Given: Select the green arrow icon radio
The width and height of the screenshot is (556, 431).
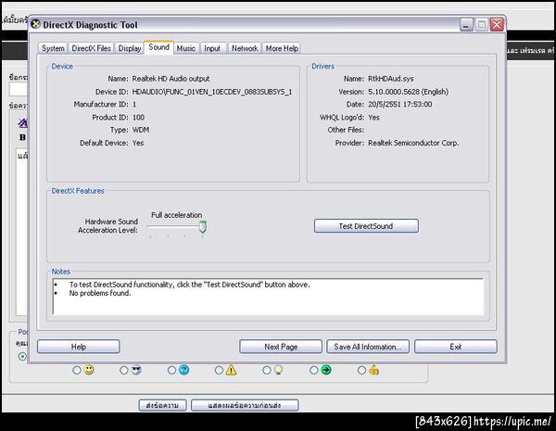Looking at the screenshot, I should click(x=314, y=371).
